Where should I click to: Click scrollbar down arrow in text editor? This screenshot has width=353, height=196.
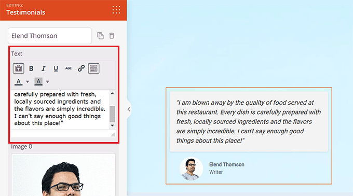pos(112,125)
